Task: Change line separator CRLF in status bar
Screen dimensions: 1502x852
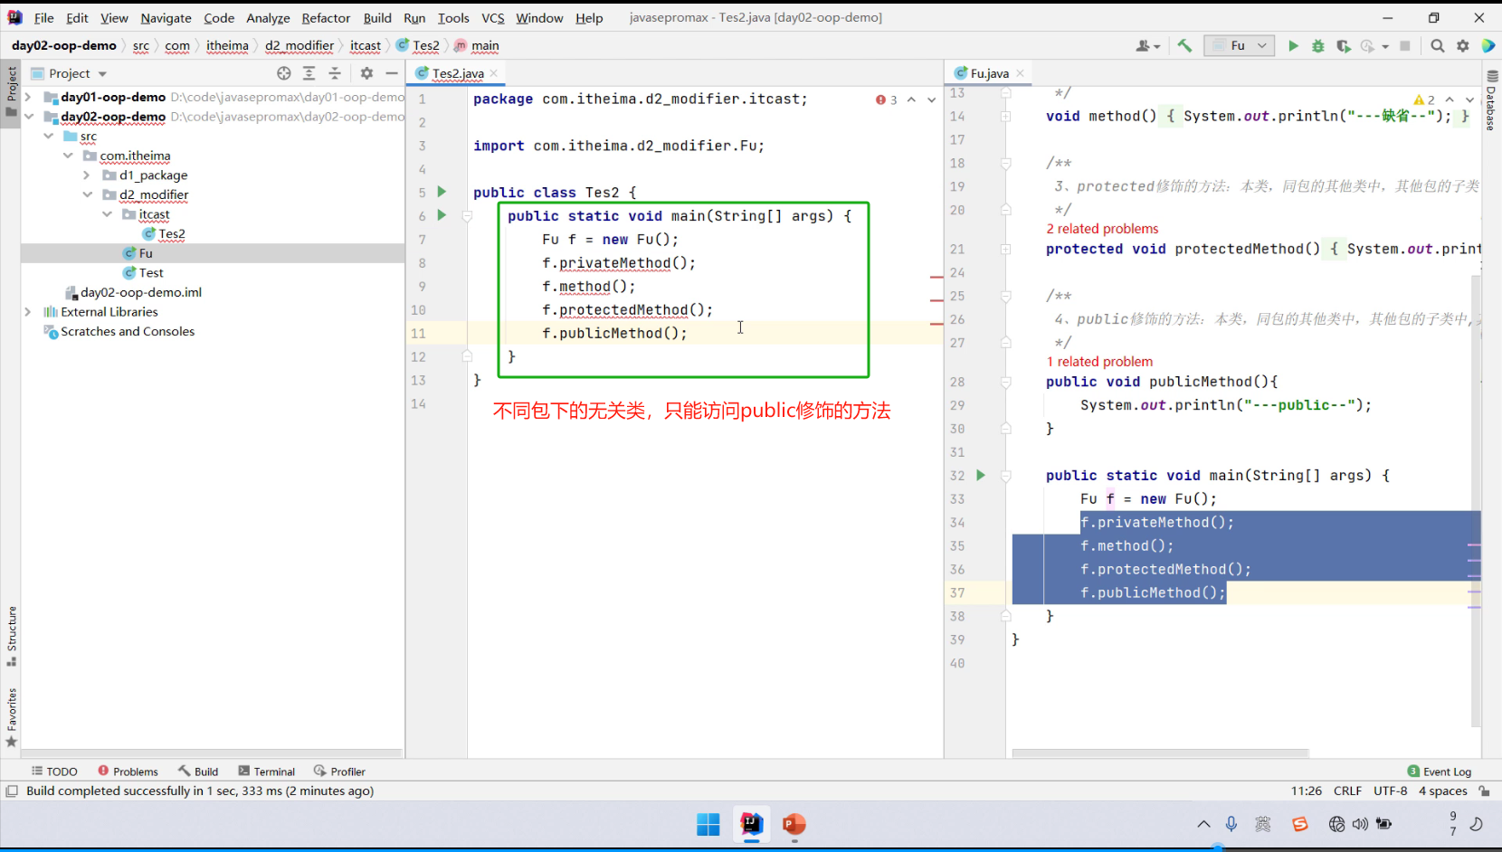Action: point(1347,790)
